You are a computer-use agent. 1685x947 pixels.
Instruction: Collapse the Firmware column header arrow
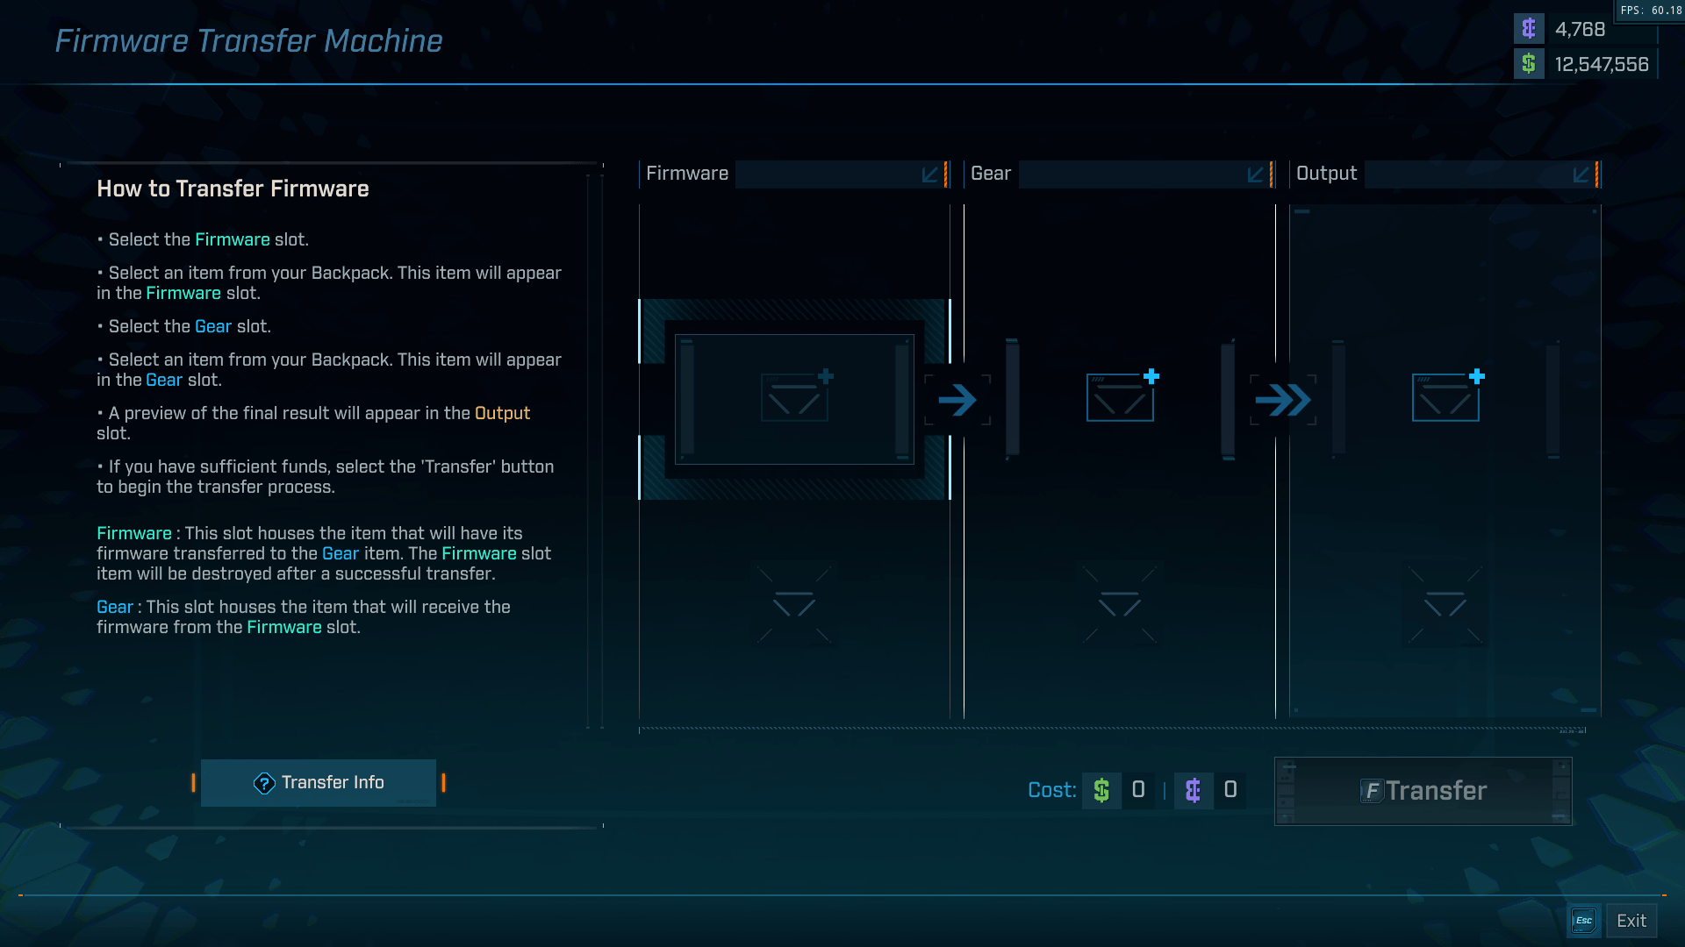pyautogui.click(x=930, y=174)
